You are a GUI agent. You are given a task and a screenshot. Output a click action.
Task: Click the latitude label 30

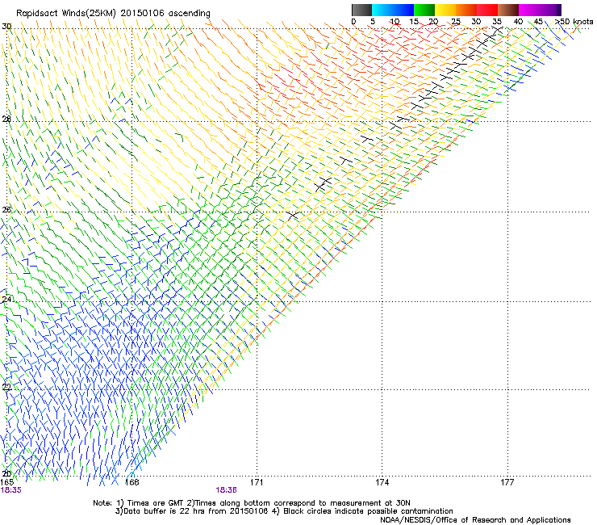tap(6, 27)
